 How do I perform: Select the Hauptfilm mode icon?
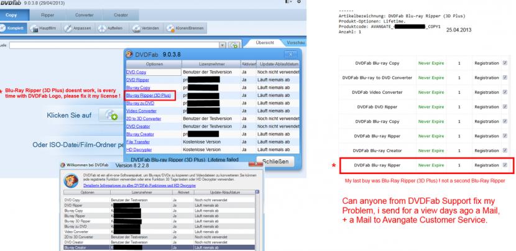pos(34,29)
